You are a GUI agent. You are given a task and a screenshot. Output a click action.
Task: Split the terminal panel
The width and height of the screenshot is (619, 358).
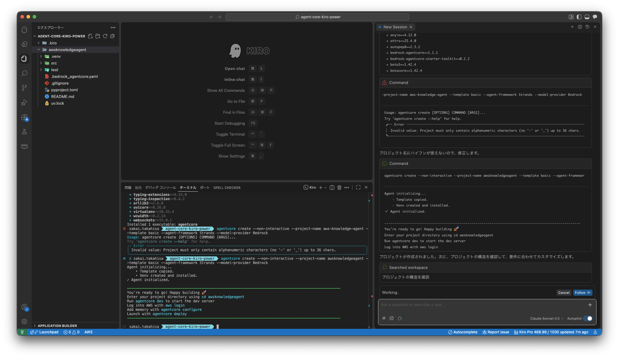point(332,187)
